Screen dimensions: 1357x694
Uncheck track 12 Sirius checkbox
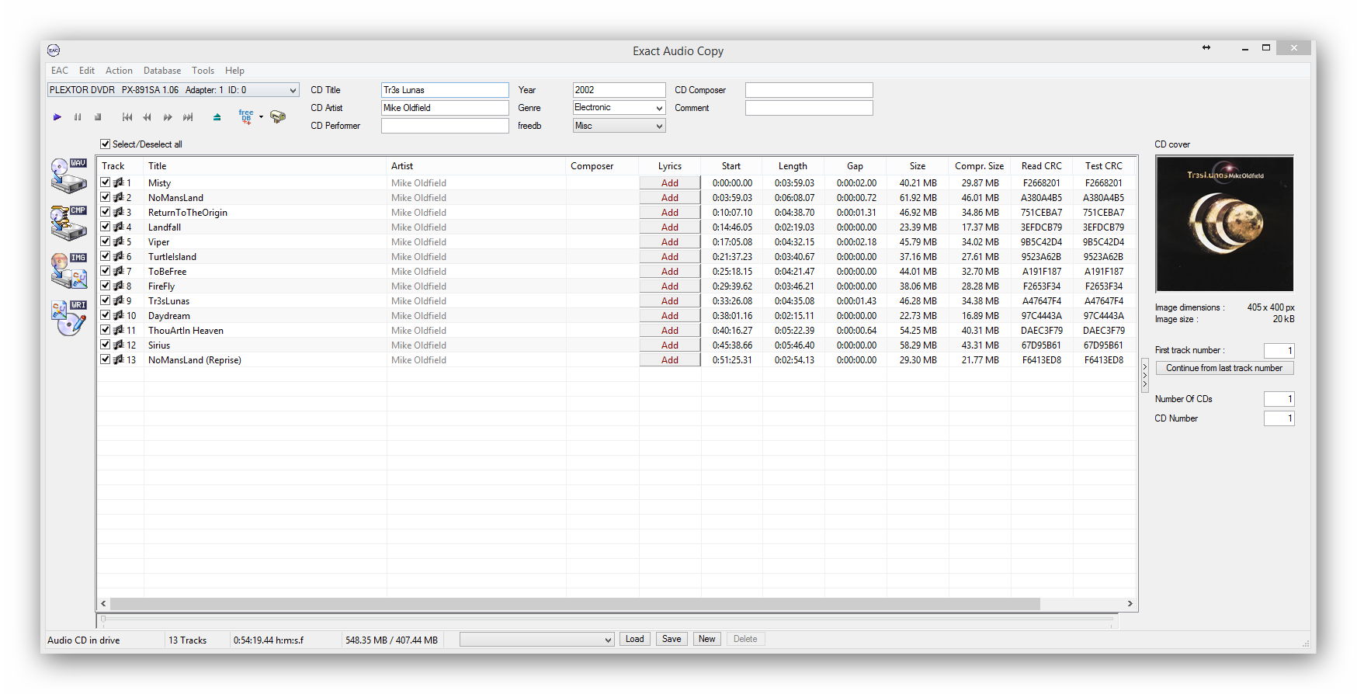tap(106, 345)
